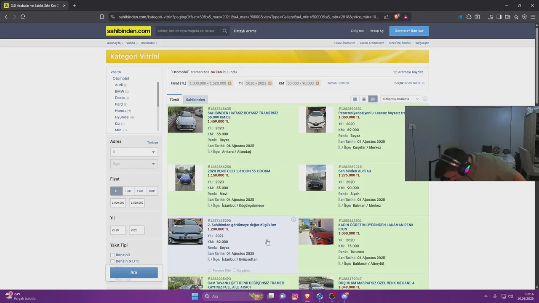Remove the KM 50.000 - 90.000 filter

[318, 83]
